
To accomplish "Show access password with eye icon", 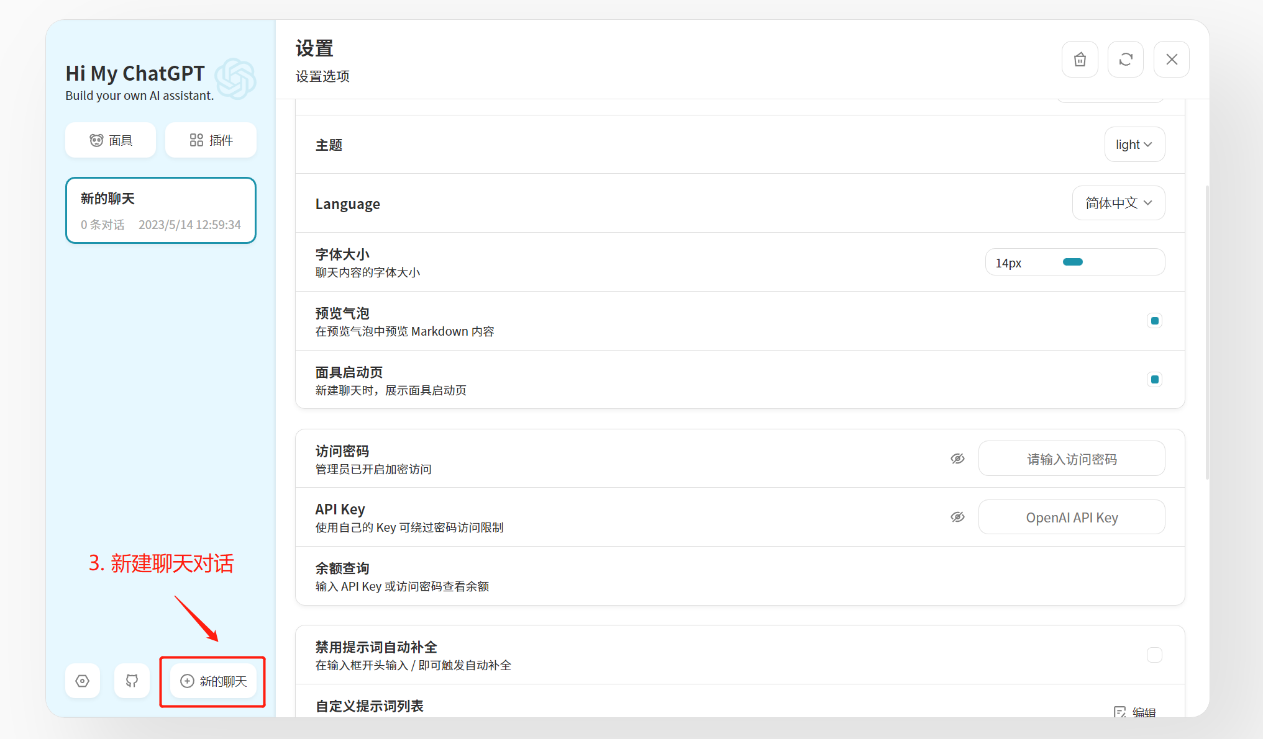I will 957,459.
